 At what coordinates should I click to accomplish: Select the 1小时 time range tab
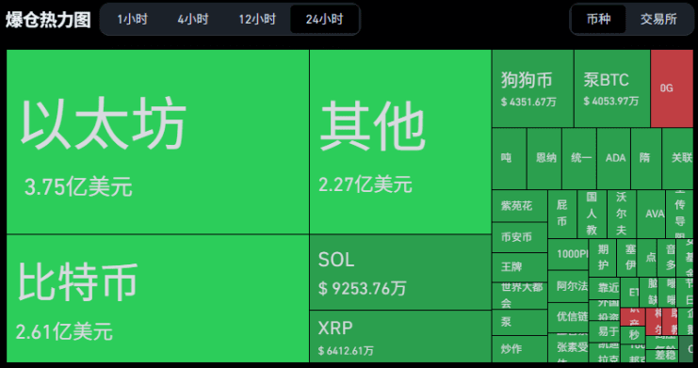(132, 20)
